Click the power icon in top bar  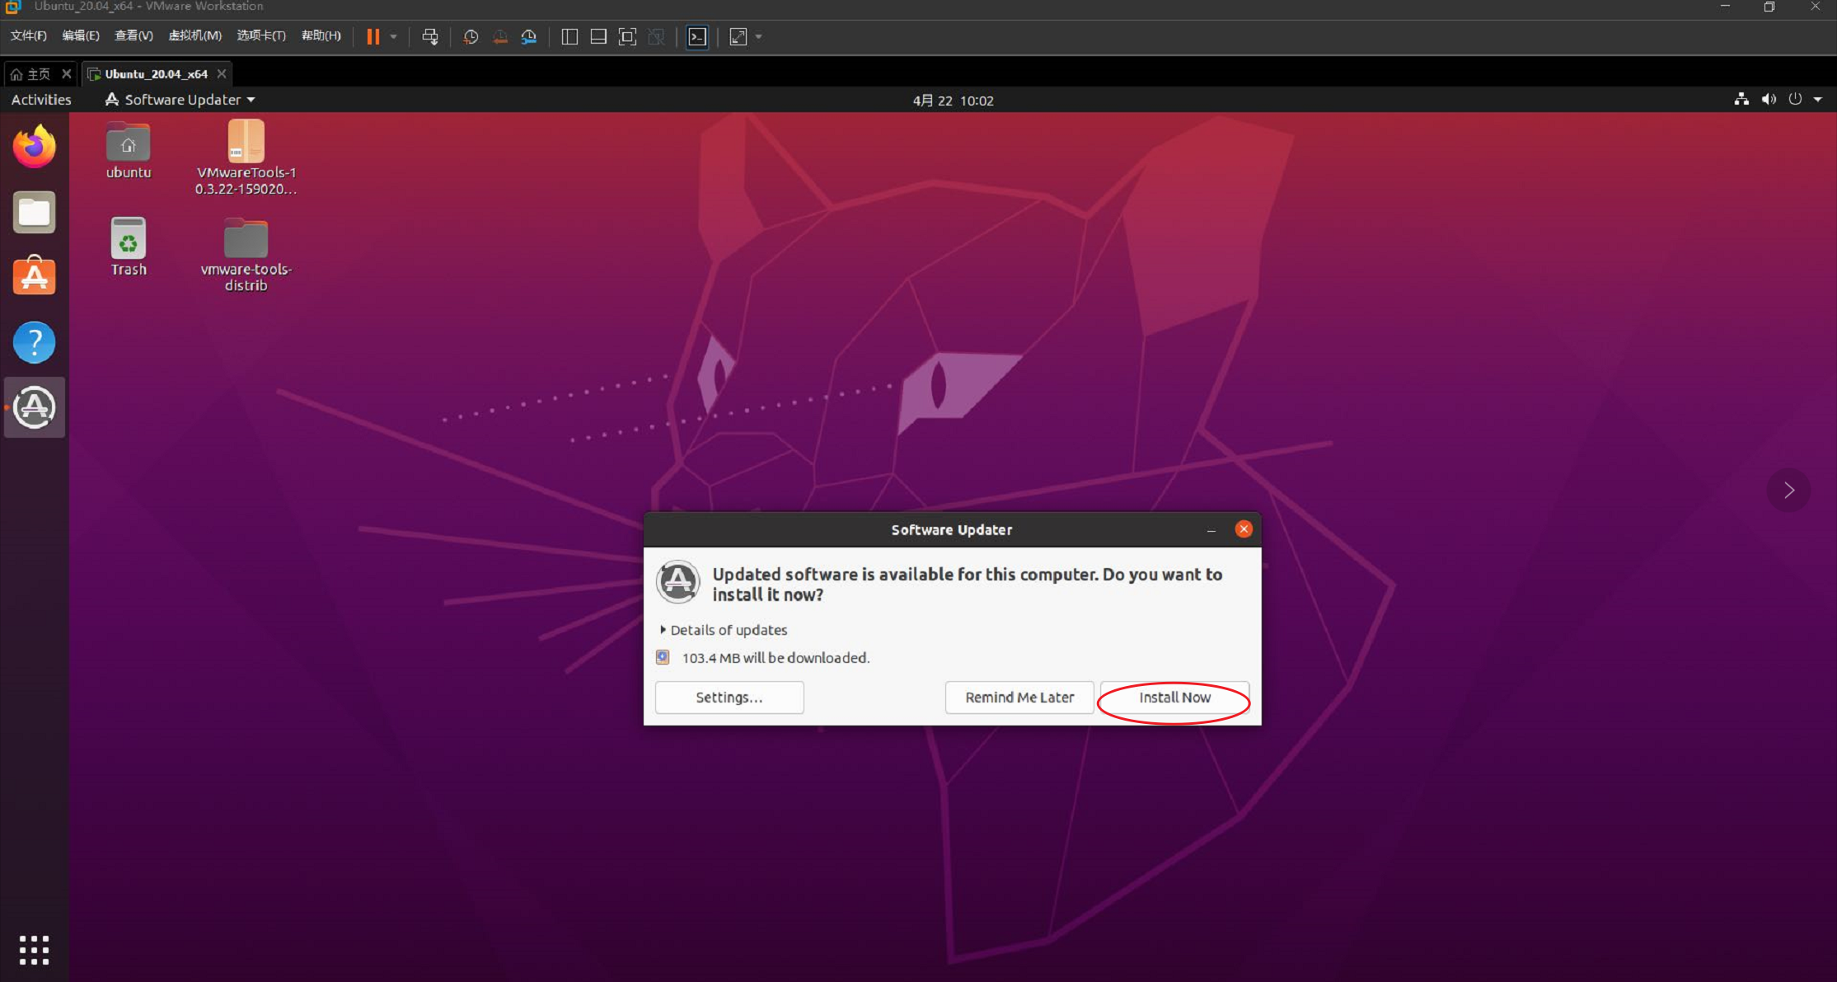[x=1795, y=99]
